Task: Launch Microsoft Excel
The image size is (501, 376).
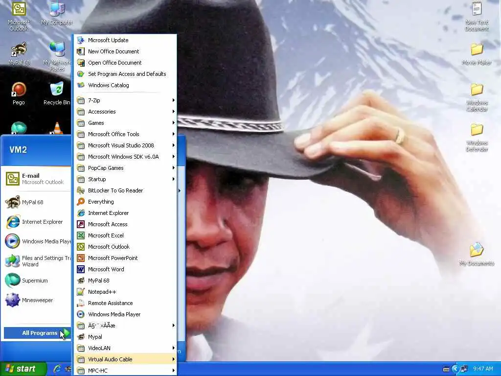Action: pyautogui.click(x=125, y=235)
